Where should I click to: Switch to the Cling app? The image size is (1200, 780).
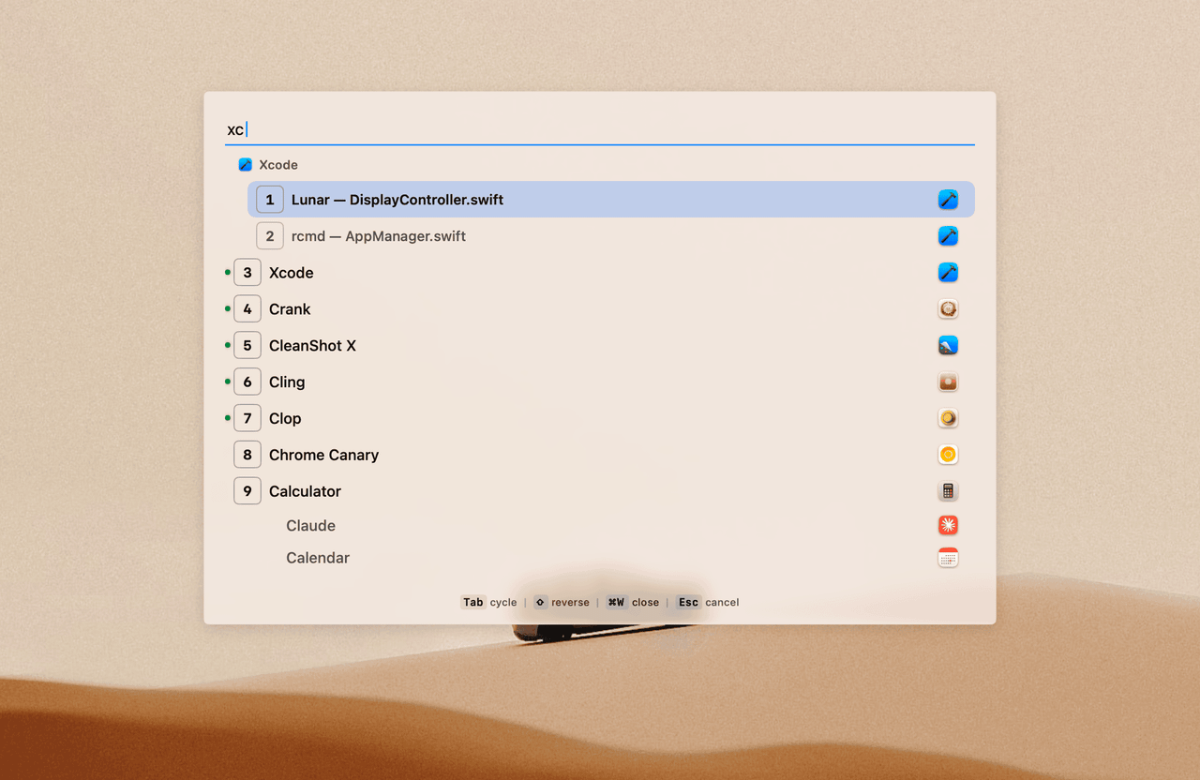(600, 382)
